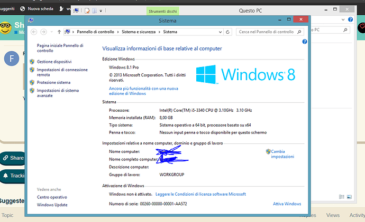Open Impostazioni di sistema avanzate

click(58, 93)
